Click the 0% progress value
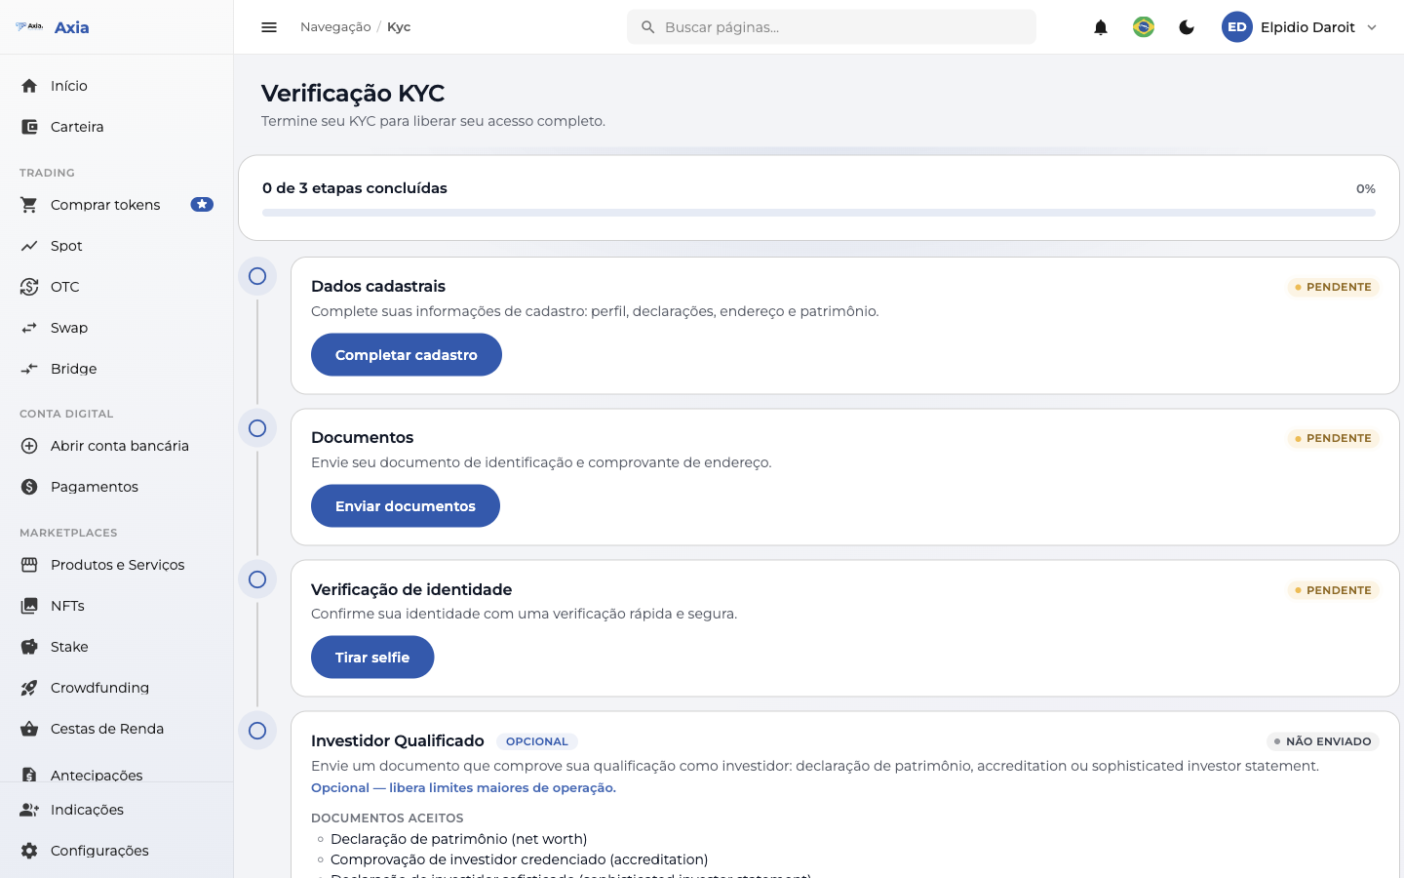This screenshot has width=1404, height=878. click(1366, 189)
